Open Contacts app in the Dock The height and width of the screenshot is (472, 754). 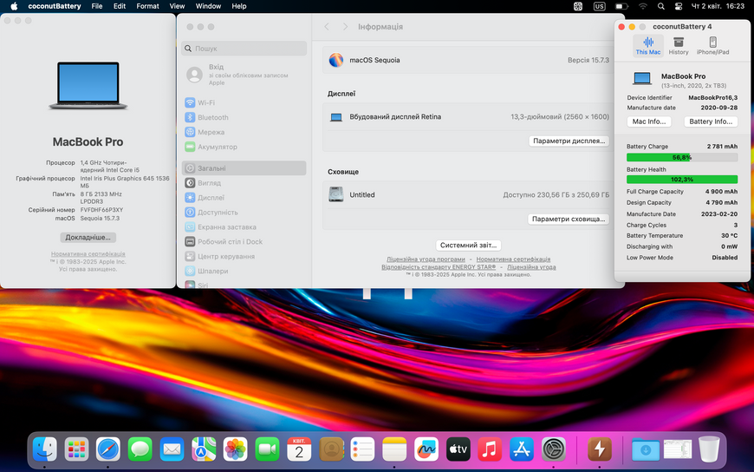pos(331,449)
